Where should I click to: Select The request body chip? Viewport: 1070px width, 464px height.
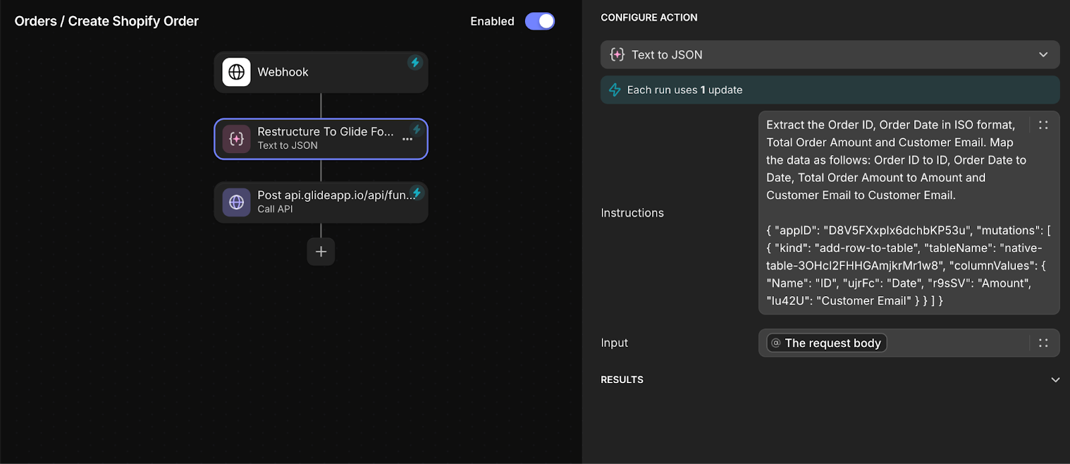tap(827, 343)
